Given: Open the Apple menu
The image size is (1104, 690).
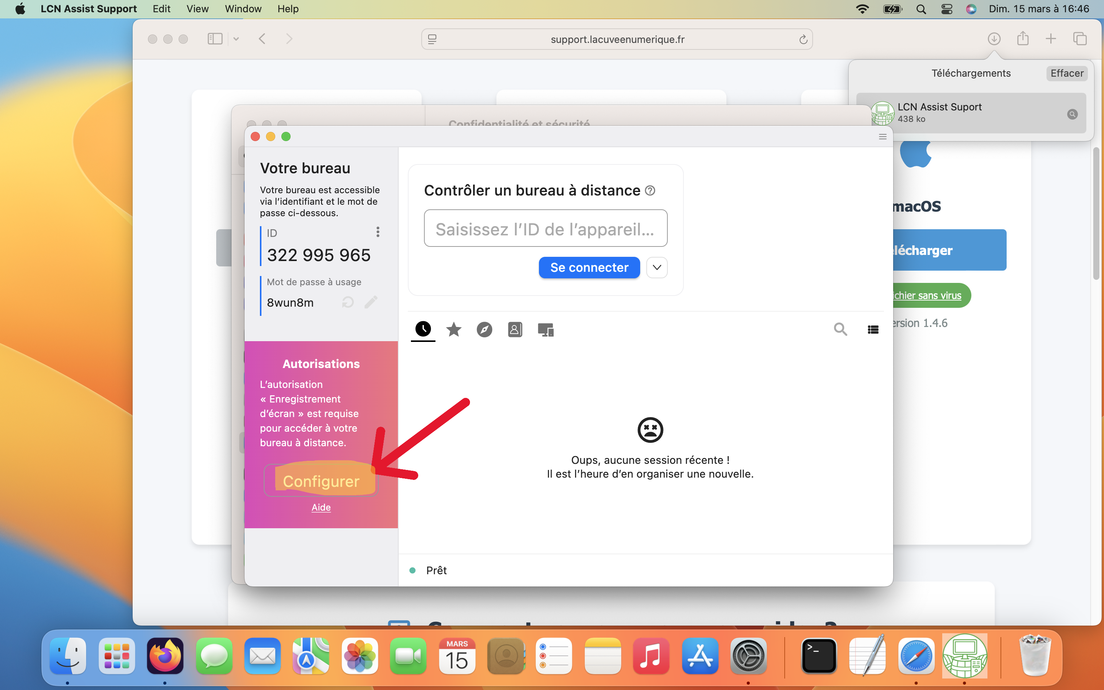Looking at the screenshot, I should tap(20, 9).
